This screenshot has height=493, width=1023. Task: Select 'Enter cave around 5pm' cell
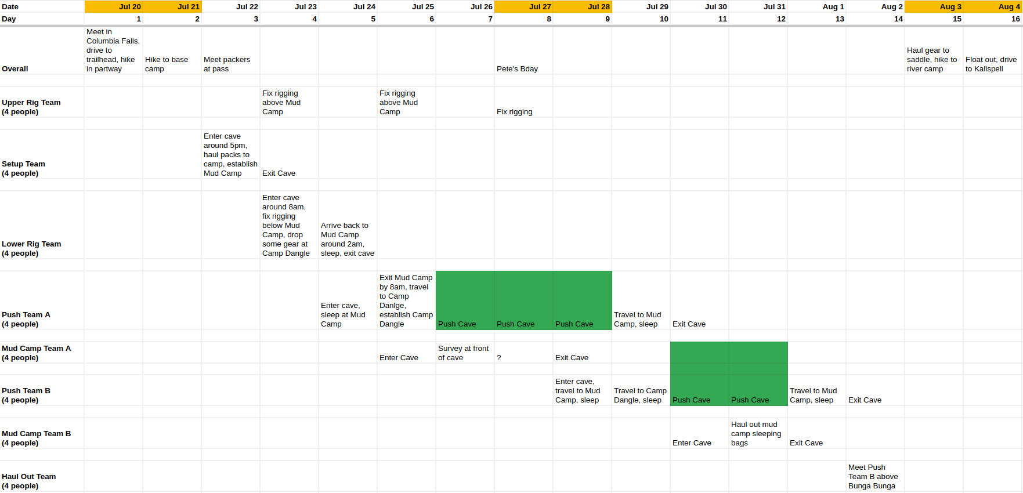[x=231, y=154]
